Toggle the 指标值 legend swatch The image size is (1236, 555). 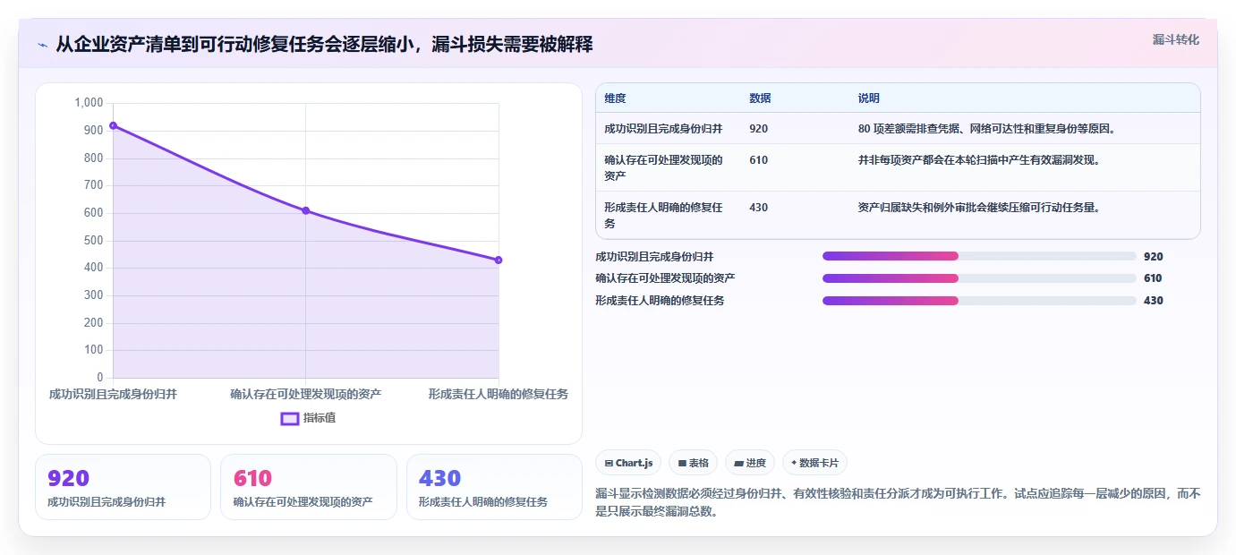click(290, 418)
